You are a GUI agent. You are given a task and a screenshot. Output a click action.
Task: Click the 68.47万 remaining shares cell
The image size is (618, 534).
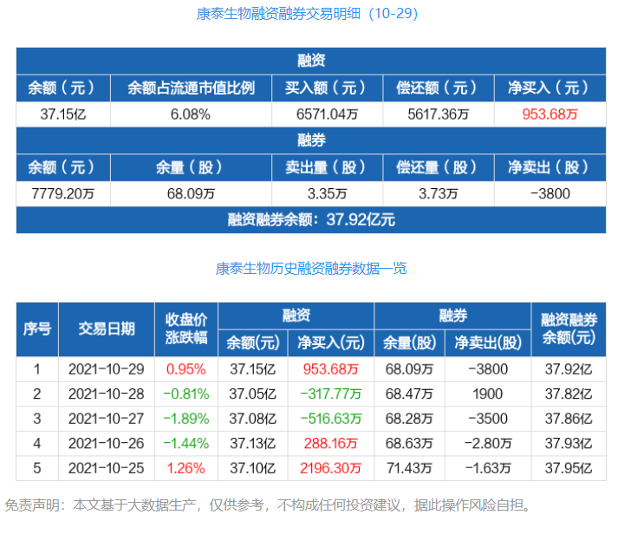click(x=409, y=394)
